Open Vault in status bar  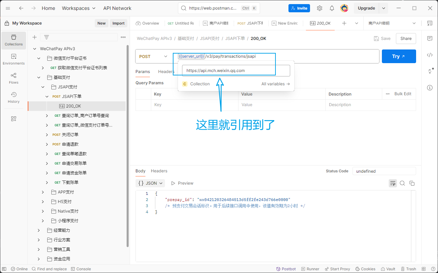pyautogui.click(x=388, y=269)
